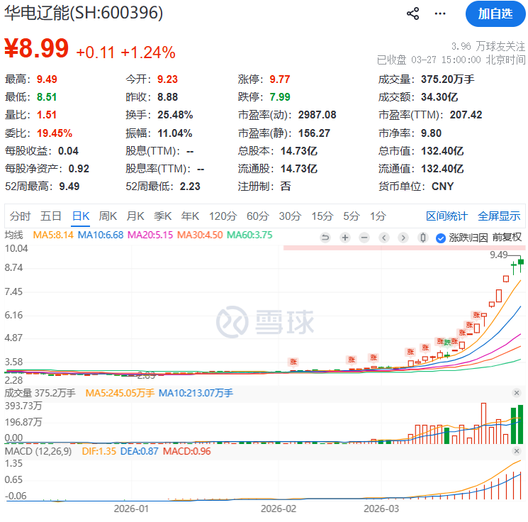Click the MA5:245.05万手 volume label
528x522 pixels.
click(x=120, y=393)
